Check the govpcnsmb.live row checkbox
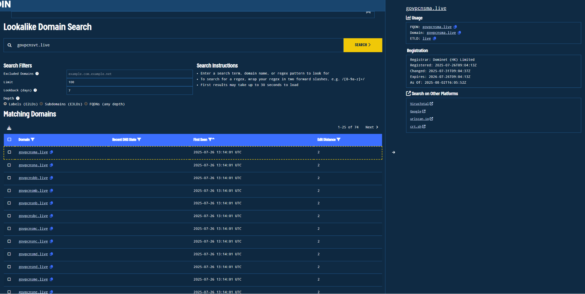585x294 pixels. (x=9, y=191)
